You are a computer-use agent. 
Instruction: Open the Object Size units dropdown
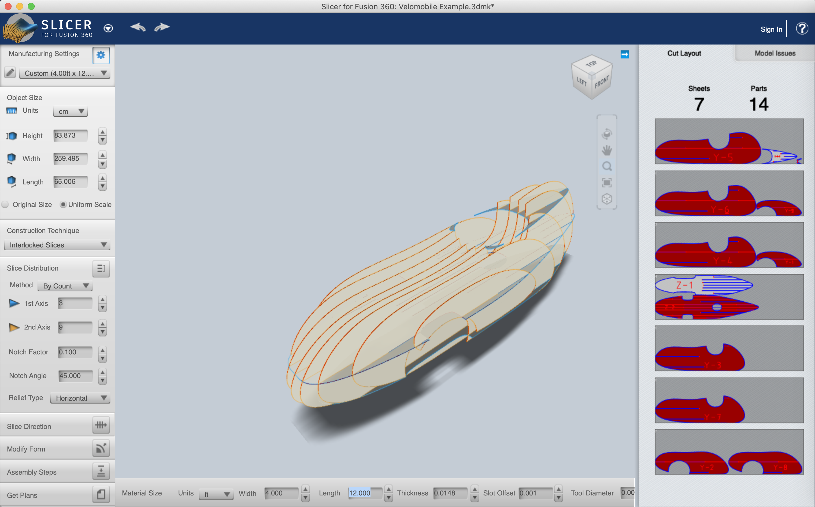[x=70, y=111]
